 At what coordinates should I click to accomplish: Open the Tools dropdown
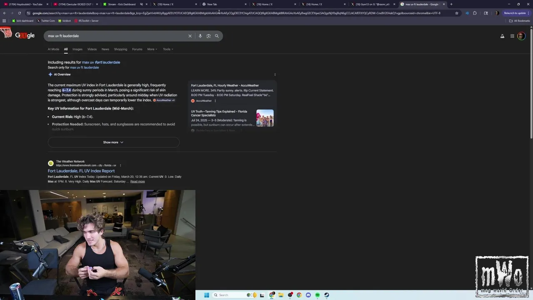[168, 49]
